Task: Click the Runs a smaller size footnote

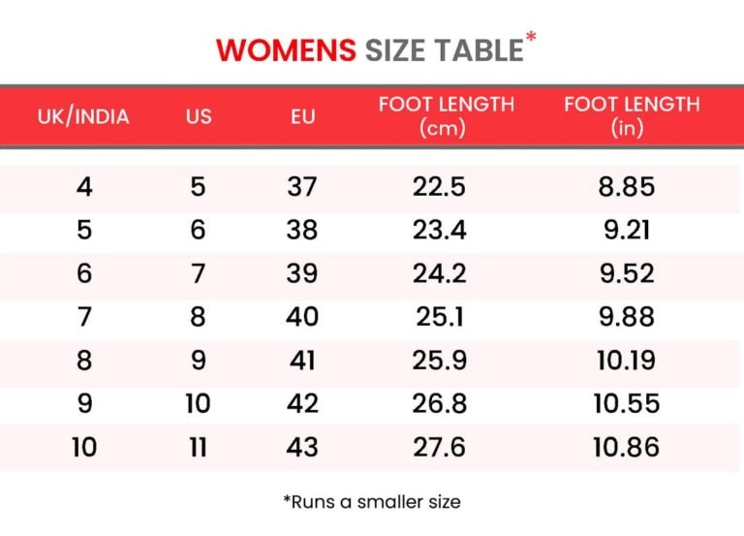Action: (x=372, y=501)
